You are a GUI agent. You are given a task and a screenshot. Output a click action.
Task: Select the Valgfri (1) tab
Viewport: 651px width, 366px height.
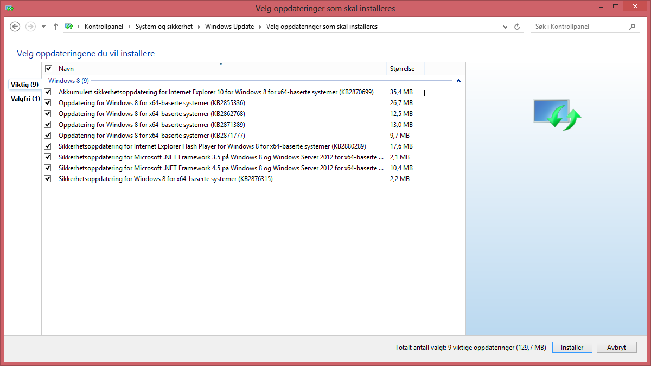(x=25, y=99)
